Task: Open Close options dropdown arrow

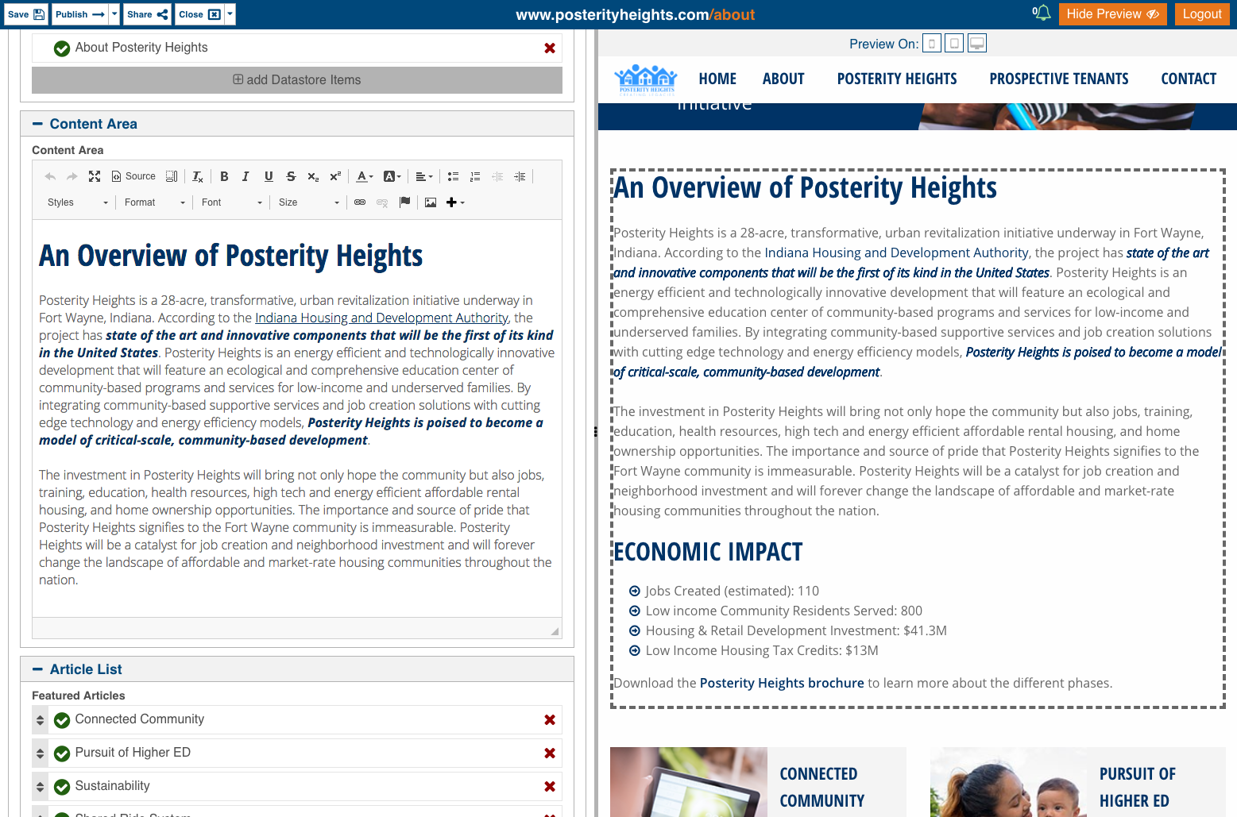Action: [x=230, y=14]
